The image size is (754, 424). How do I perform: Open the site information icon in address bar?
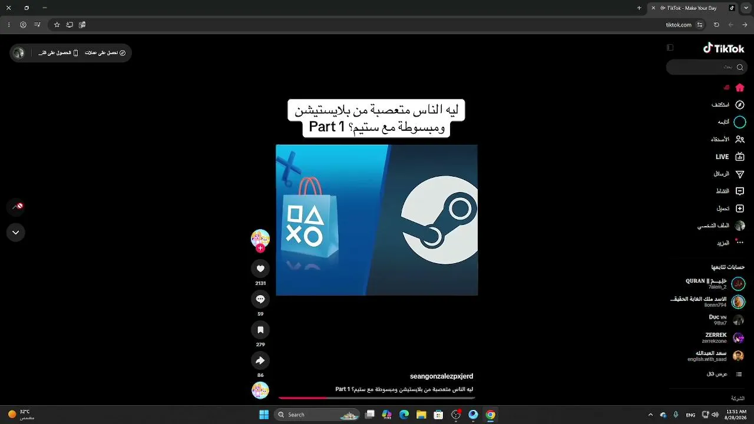tap(700, 25)
